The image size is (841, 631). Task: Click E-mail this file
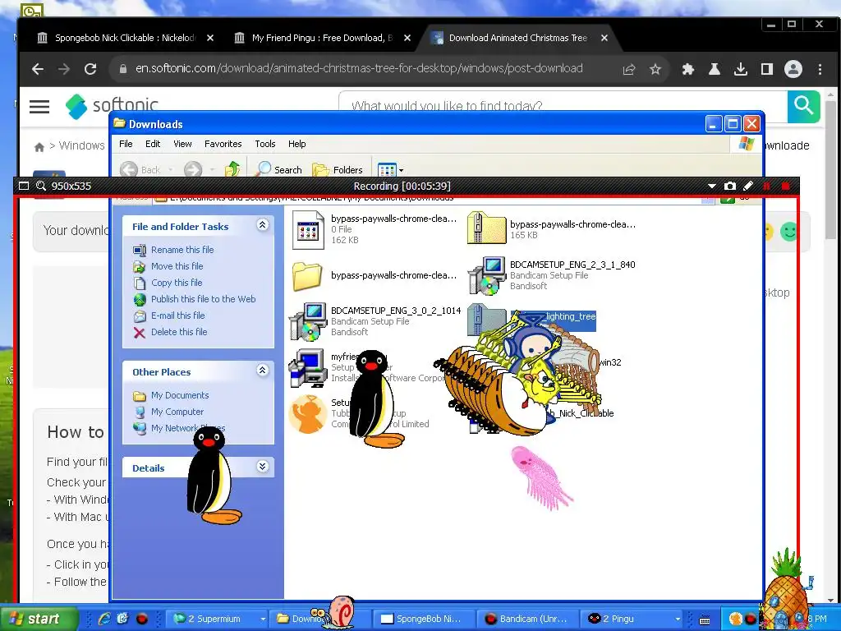pos(177,315)
